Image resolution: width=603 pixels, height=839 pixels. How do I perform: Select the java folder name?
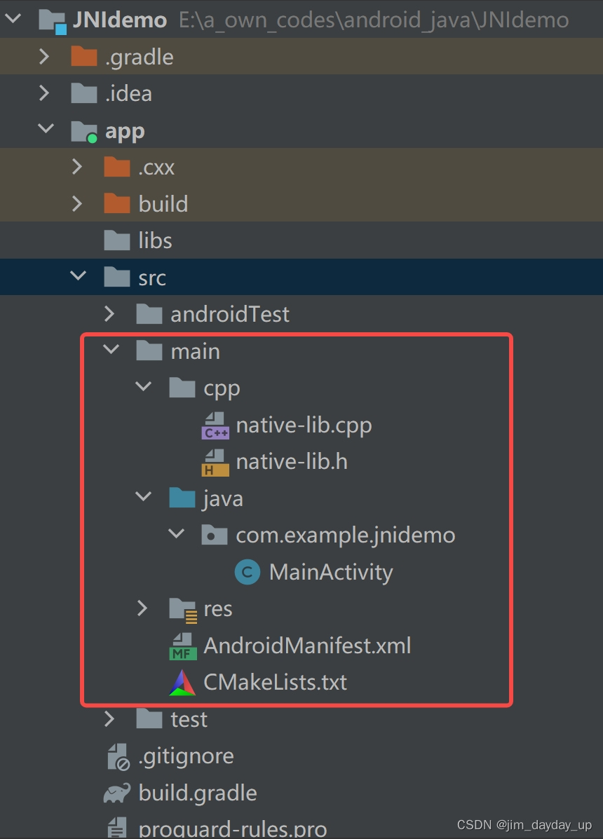click(x=223, y=500)
